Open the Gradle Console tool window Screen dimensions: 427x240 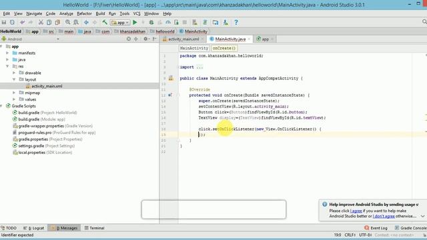pos(410,228)
